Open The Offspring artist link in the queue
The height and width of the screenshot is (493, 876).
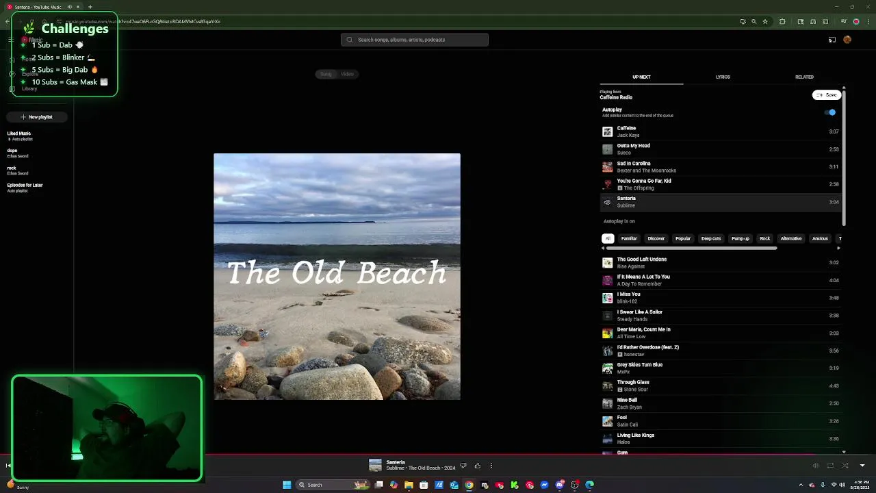click(x=639, y=188)
